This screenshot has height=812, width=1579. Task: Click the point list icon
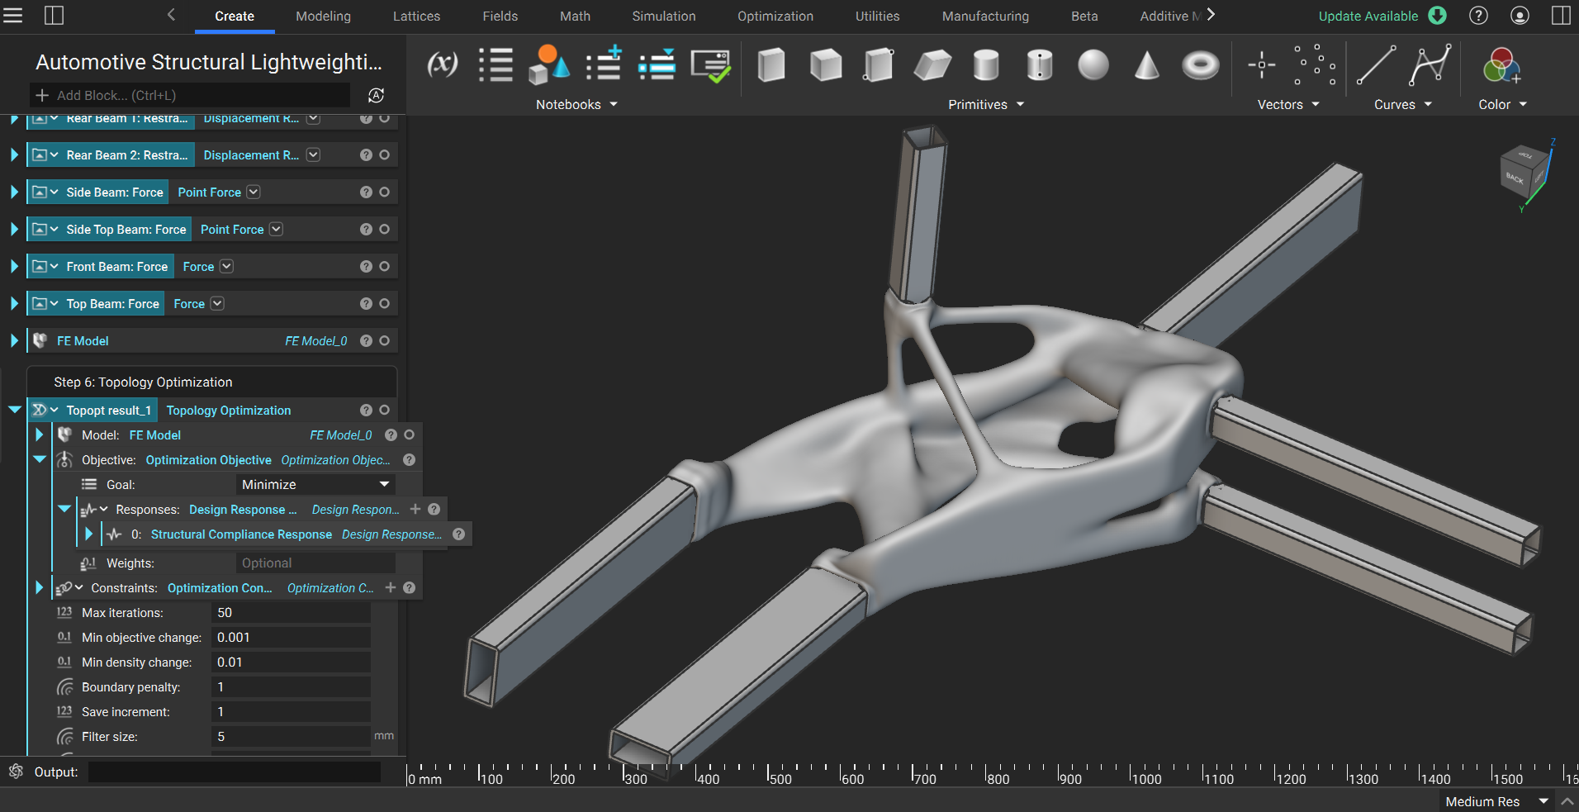click(x=1314, y=64)
